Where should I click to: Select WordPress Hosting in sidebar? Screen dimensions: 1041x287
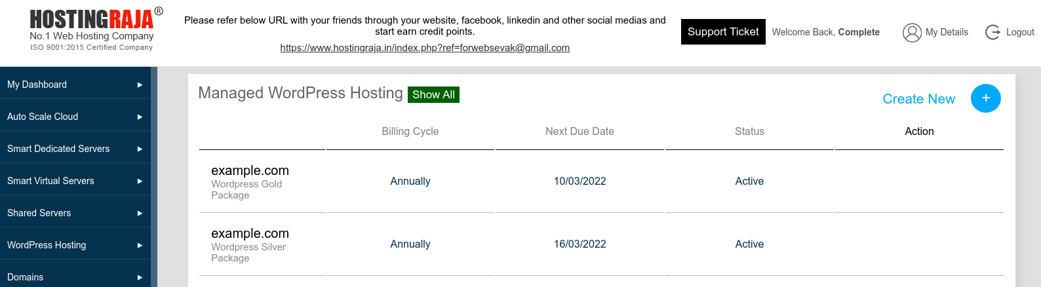tap(75, 244)
